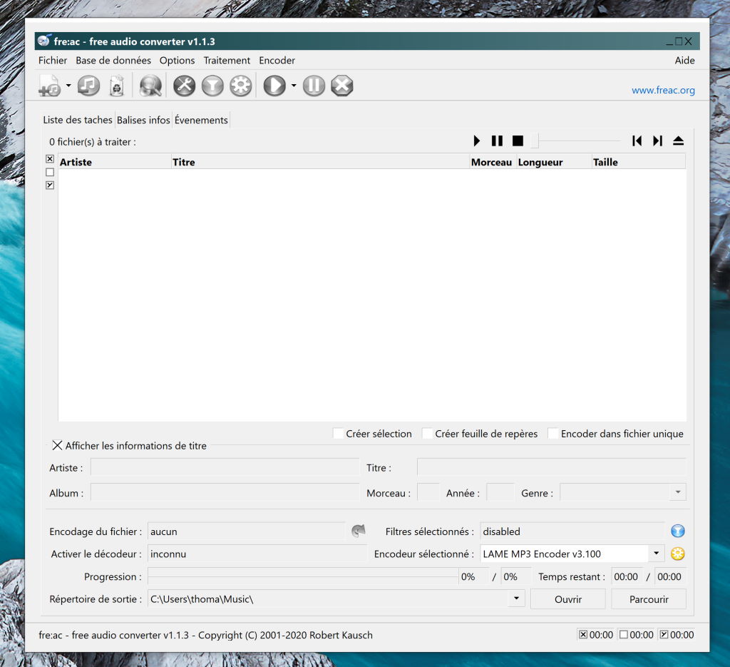
Task: Click the playback position slider
Action: (x=576, y=141)
